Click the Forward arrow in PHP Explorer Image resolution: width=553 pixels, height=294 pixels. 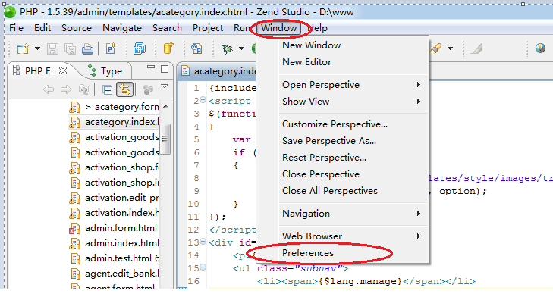66,89
